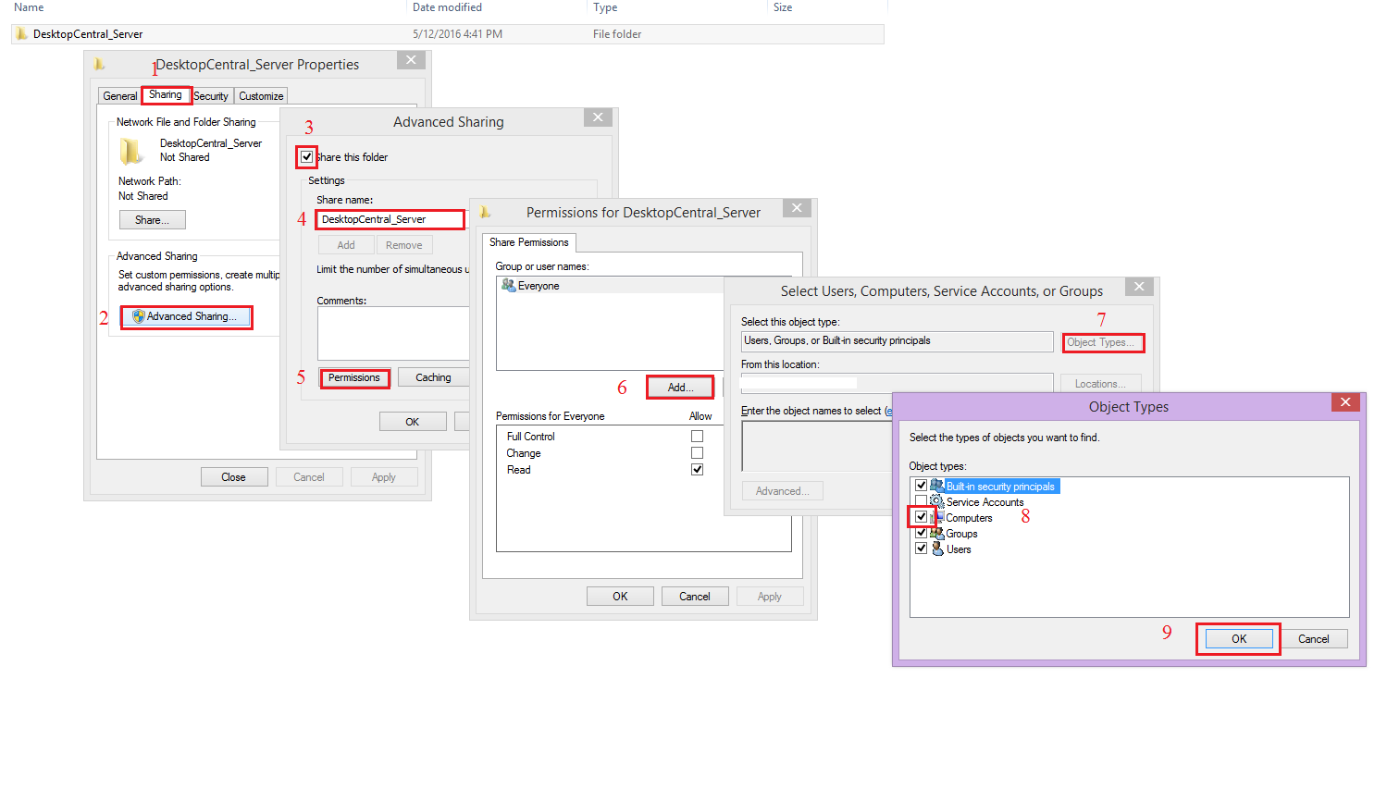1387x789 pixels.
Task: Sort files by the Size column header
Action: click(783, 7)
